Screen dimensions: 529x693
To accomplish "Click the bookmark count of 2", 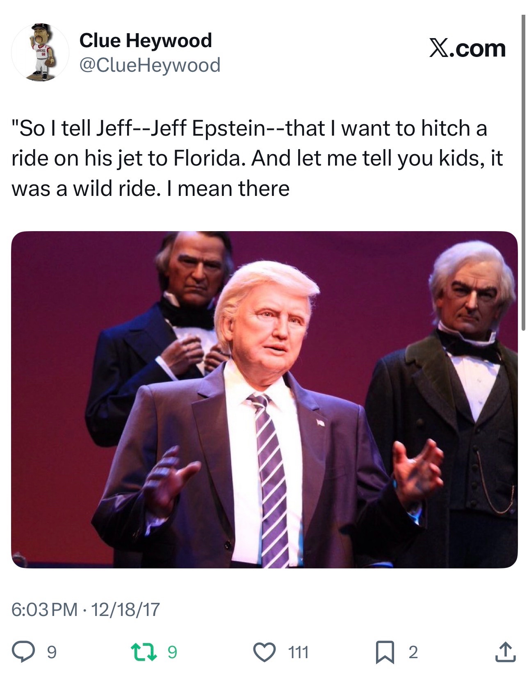I will pos(413,652).
